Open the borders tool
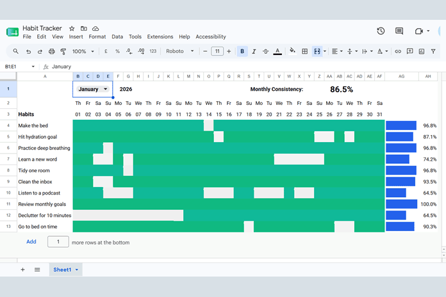The height and width of the screenshot is (297, 446). click(x=304, y=51)
